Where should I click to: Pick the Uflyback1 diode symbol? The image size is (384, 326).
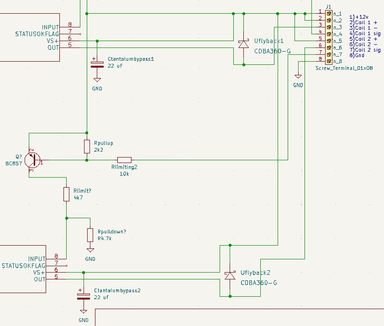[x=243, y=44]
